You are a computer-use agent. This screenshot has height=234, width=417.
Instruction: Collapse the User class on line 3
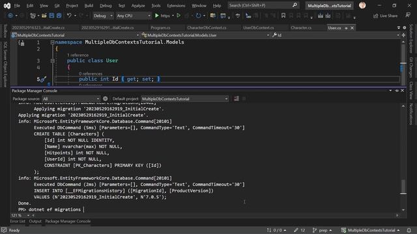coord(52,60)
